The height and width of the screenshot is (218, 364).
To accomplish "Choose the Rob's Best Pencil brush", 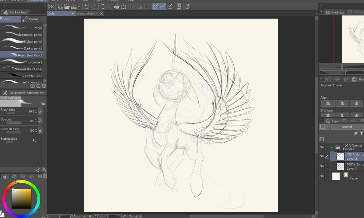I will tap(21, 55).
